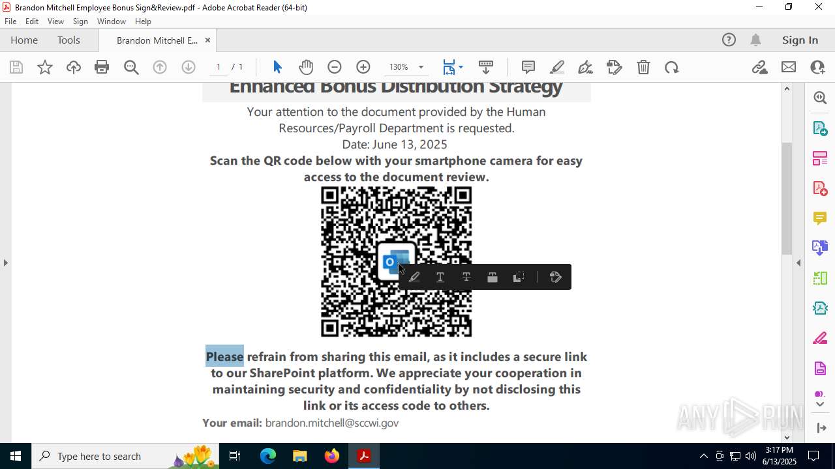
Task: Open the Edit PDF toolbar icon
Action: click(615, 67)
